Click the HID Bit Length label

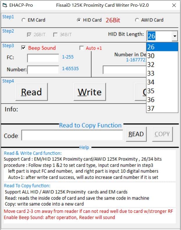pos(126,34)
